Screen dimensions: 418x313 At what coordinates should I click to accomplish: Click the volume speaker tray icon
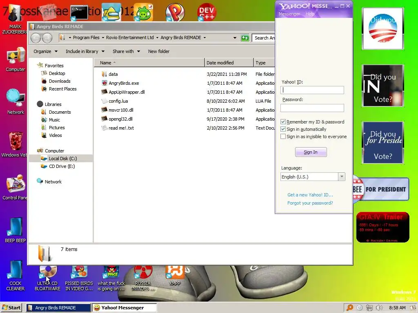pos(379,308)
